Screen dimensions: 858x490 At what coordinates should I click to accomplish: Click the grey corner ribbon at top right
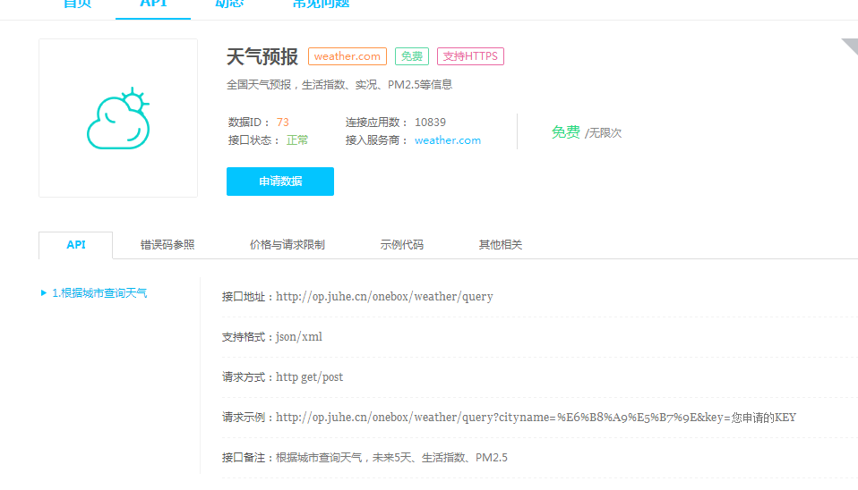coord(851,46)
